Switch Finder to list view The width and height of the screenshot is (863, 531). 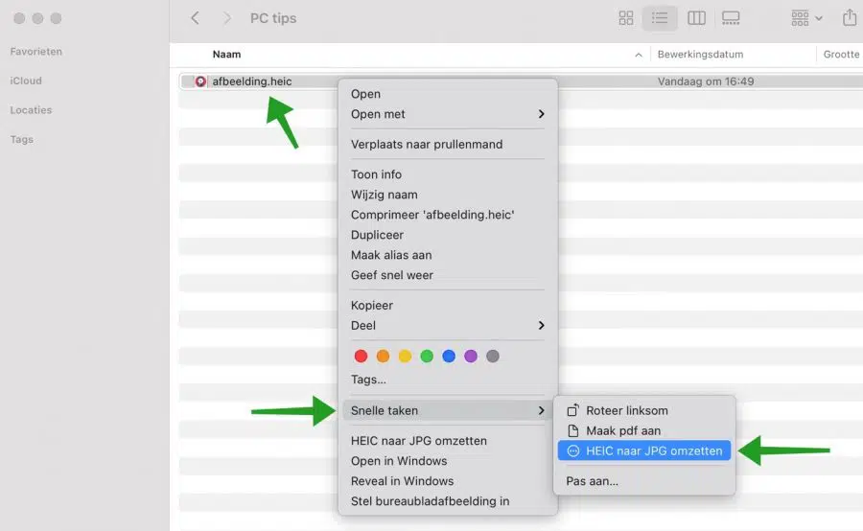coord(660,18)
